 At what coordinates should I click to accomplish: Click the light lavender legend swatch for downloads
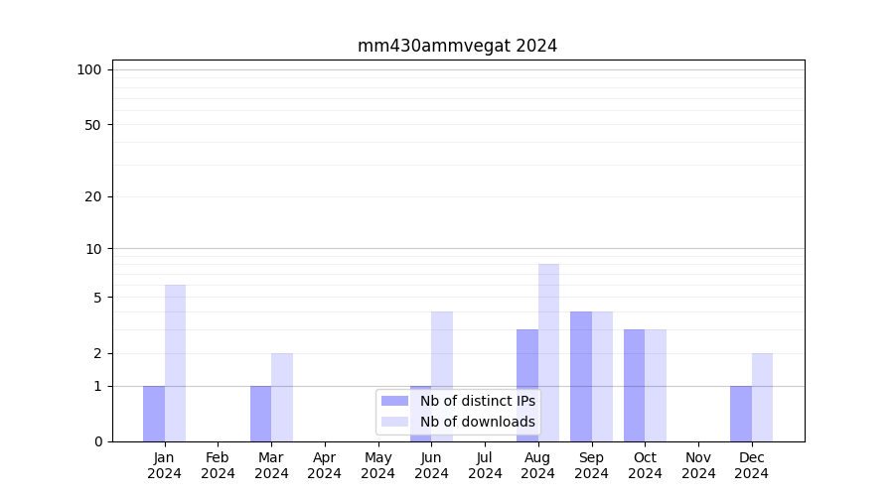(x=394, y=422)
